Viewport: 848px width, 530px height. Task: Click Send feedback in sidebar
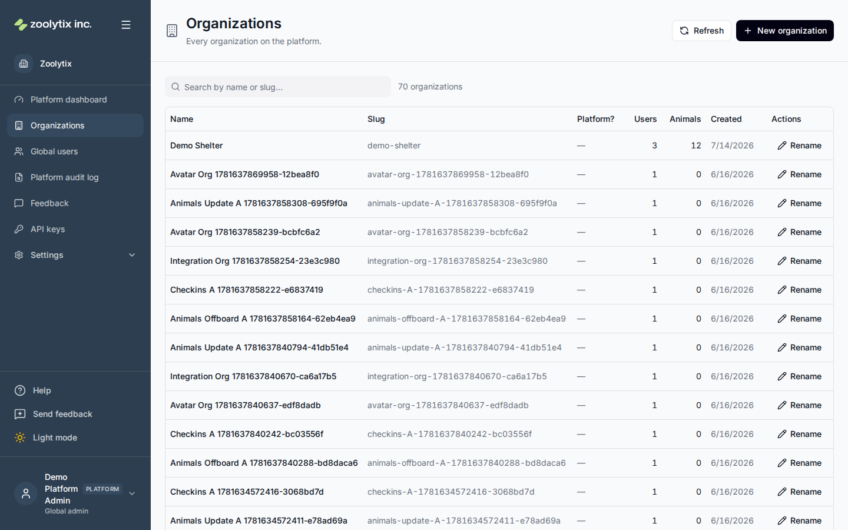pos(75,414)
